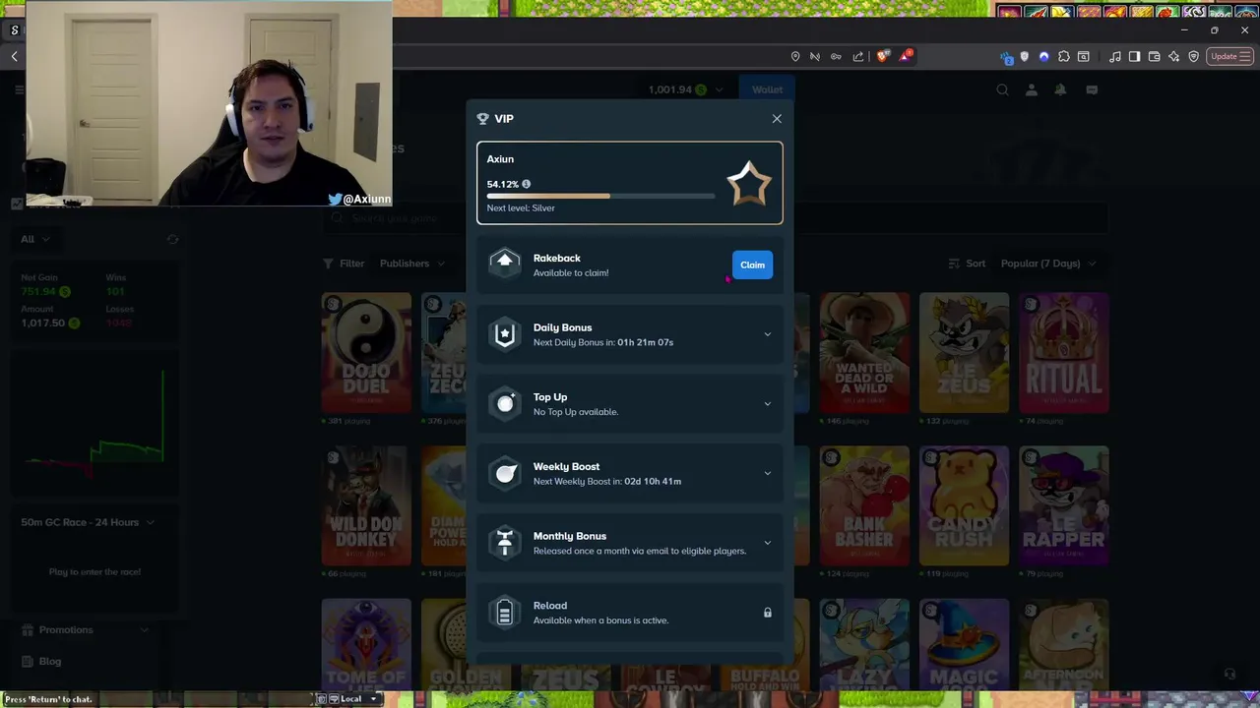Viewport: 1260px width, 708px height.
Task: Close the VIP dialog
Action: coord(777,119)
